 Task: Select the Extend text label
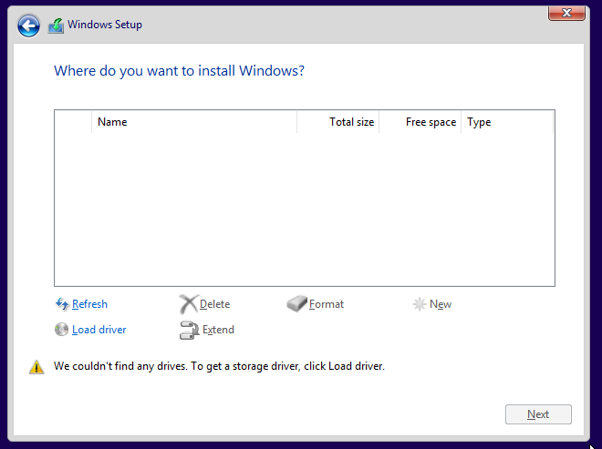point(218,330)
